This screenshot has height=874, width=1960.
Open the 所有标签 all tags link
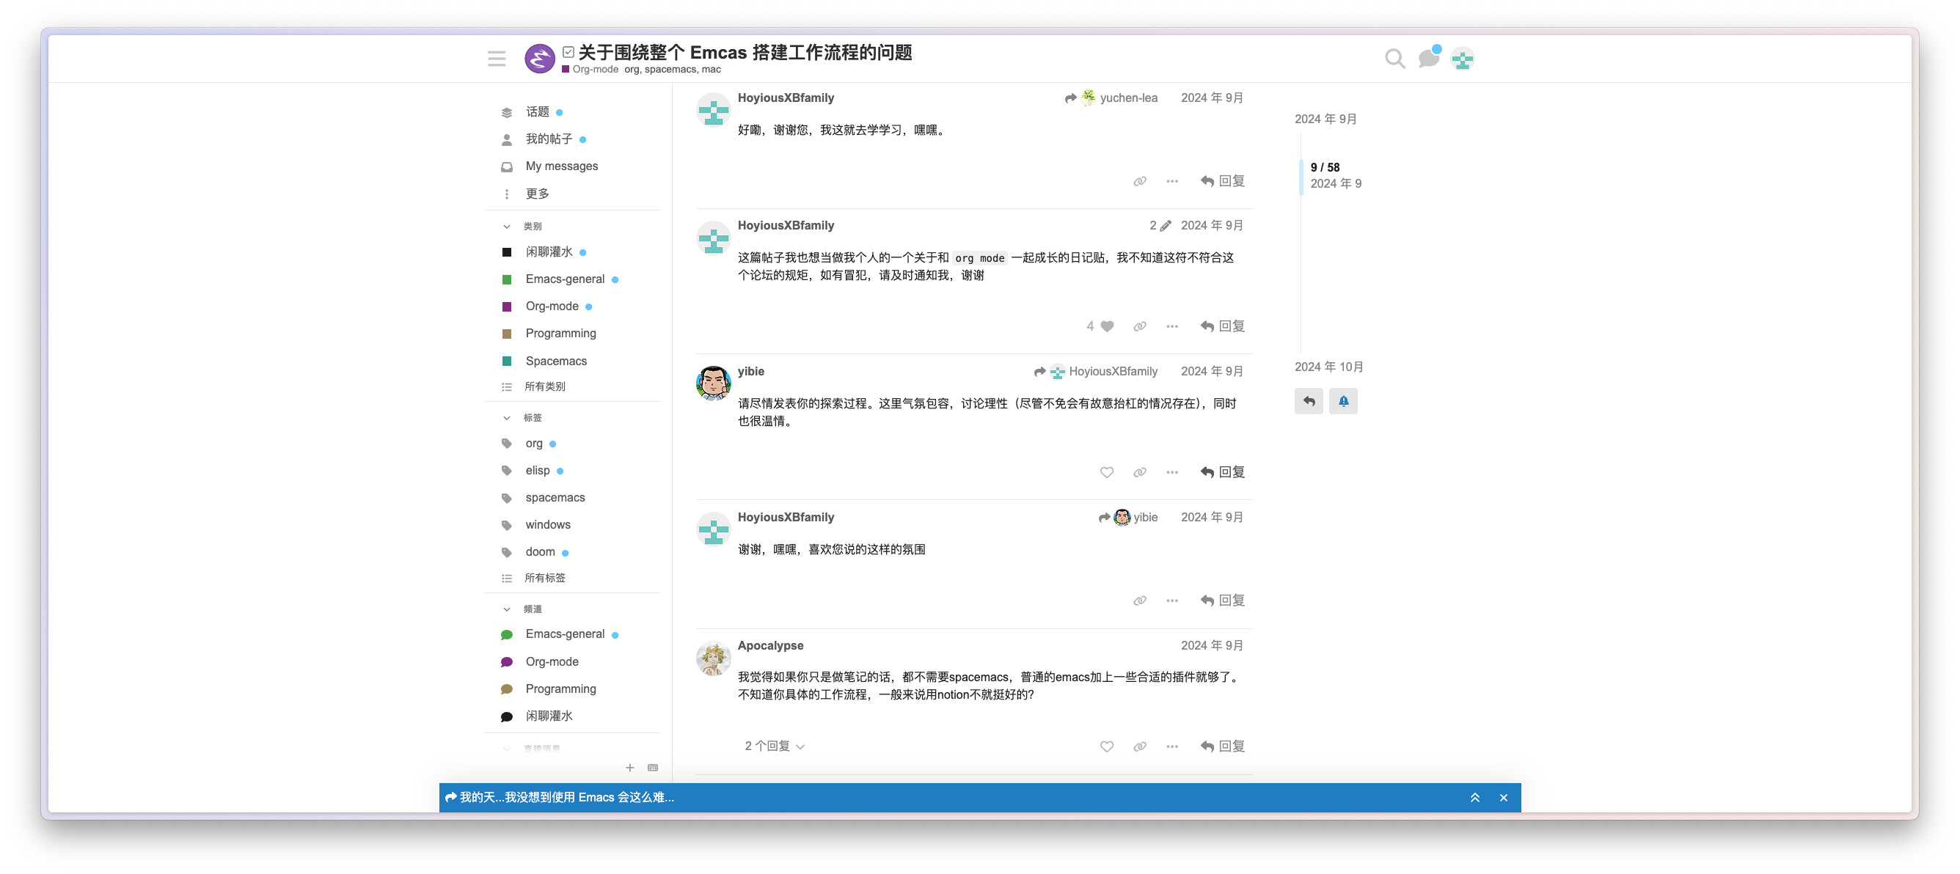click(544, 578)
